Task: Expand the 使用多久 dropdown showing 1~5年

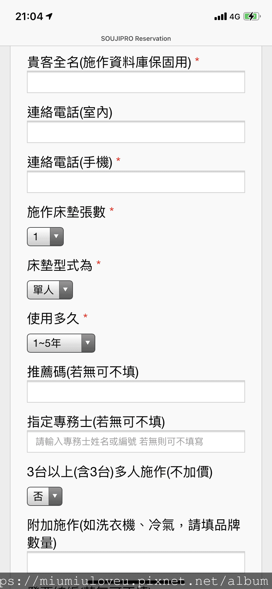Action: (x=61, y=343)
